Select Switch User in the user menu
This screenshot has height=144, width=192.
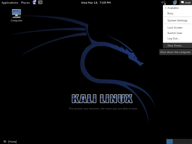[x=177, y=33]
